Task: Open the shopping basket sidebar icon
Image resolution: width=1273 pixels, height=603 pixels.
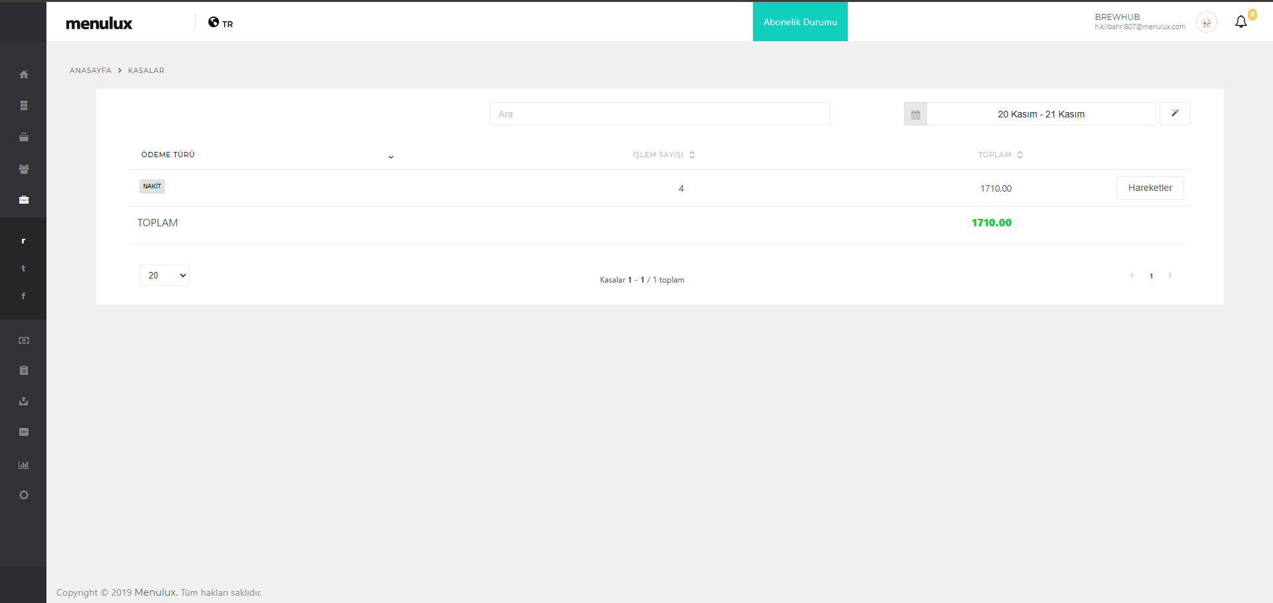Action: [x=24, y=137]
